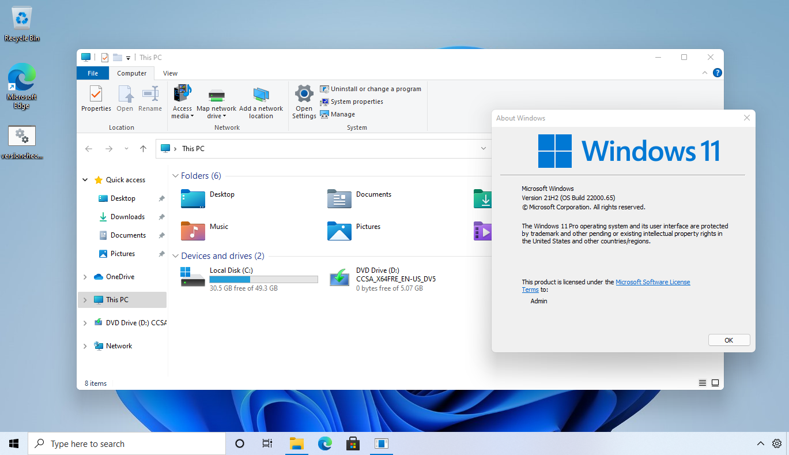
Task: Click Manage in the System group
Action: tap(338, 114)
